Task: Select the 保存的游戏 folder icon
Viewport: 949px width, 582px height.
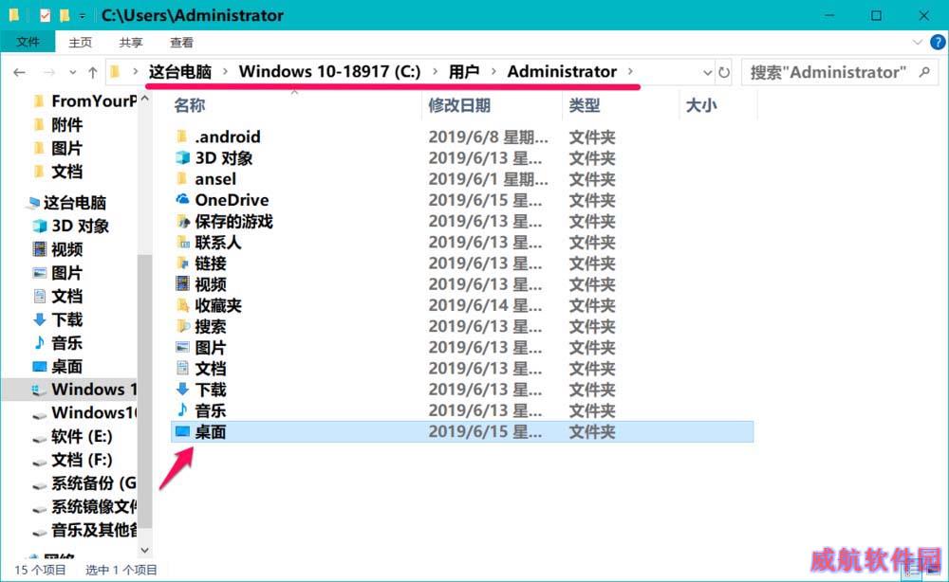Action: (x=182, y=221)
